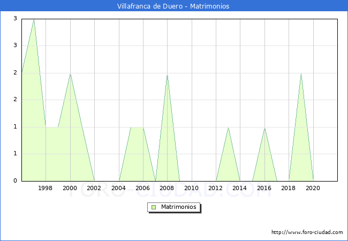
Task: Click the 2006 x-axis label
Action: [142, 188]
